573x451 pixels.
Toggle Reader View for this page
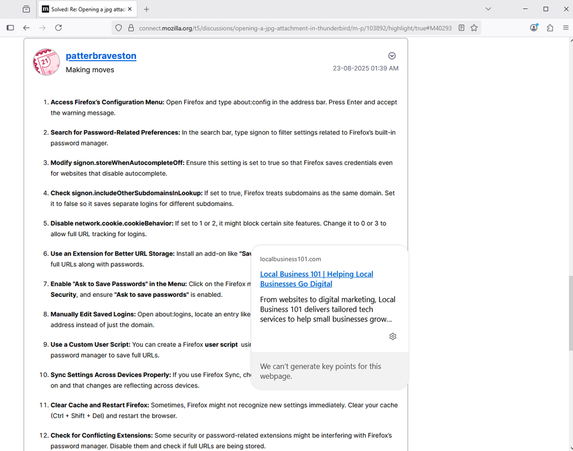pyautogui.click(x=461, y=28)
